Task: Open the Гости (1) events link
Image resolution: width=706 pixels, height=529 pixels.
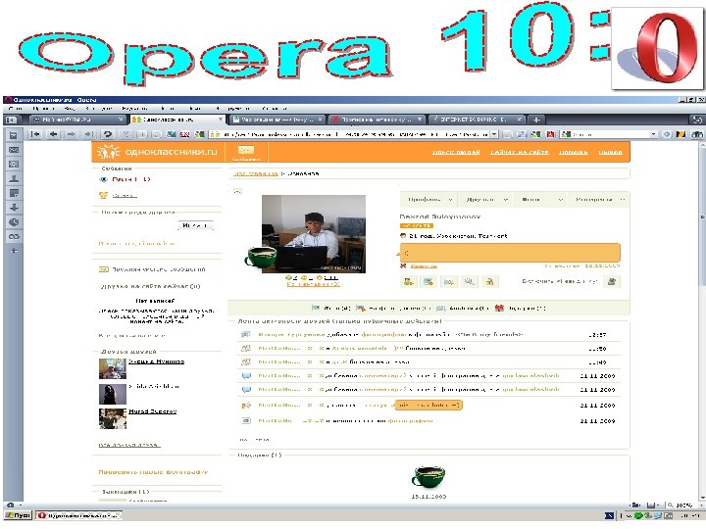Action: pyautogui.click(x=130, y=179)
